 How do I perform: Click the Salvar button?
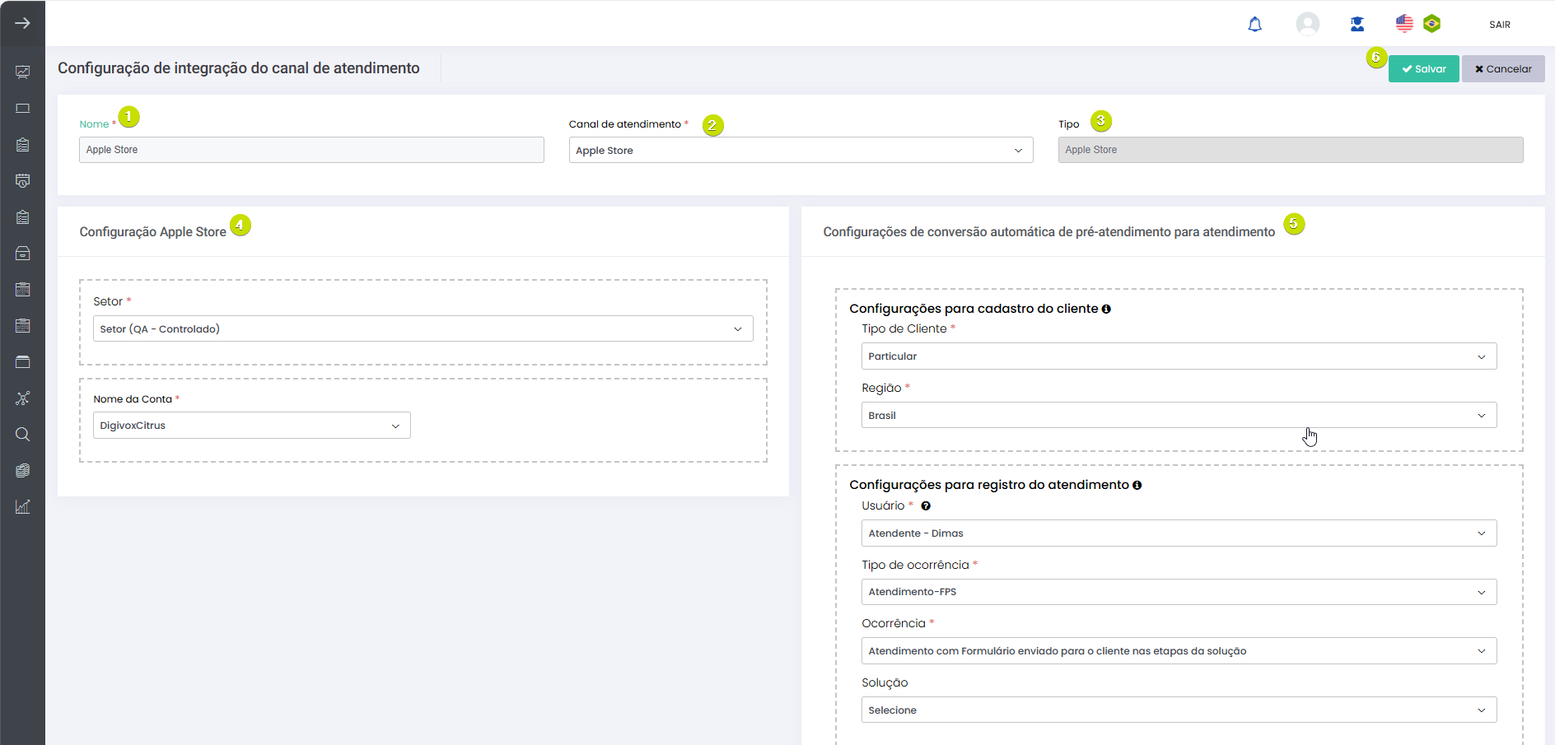1423,69
